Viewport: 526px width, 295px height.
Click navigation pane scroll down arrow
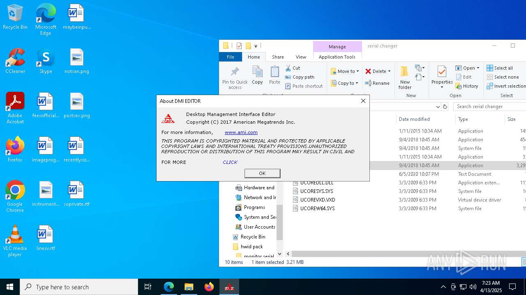pos(279,254)
